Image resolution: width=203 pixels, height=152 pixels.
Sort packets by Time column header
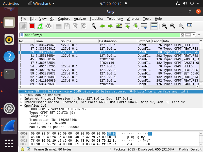47,41
